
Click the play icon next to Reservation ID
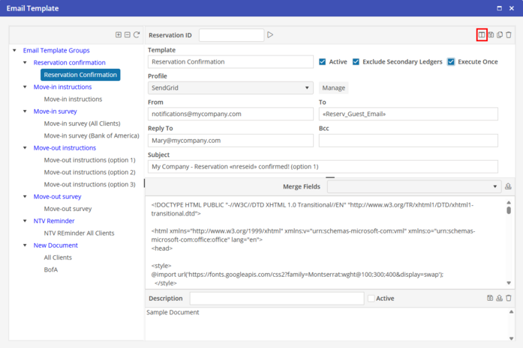(x=270, y=35)
